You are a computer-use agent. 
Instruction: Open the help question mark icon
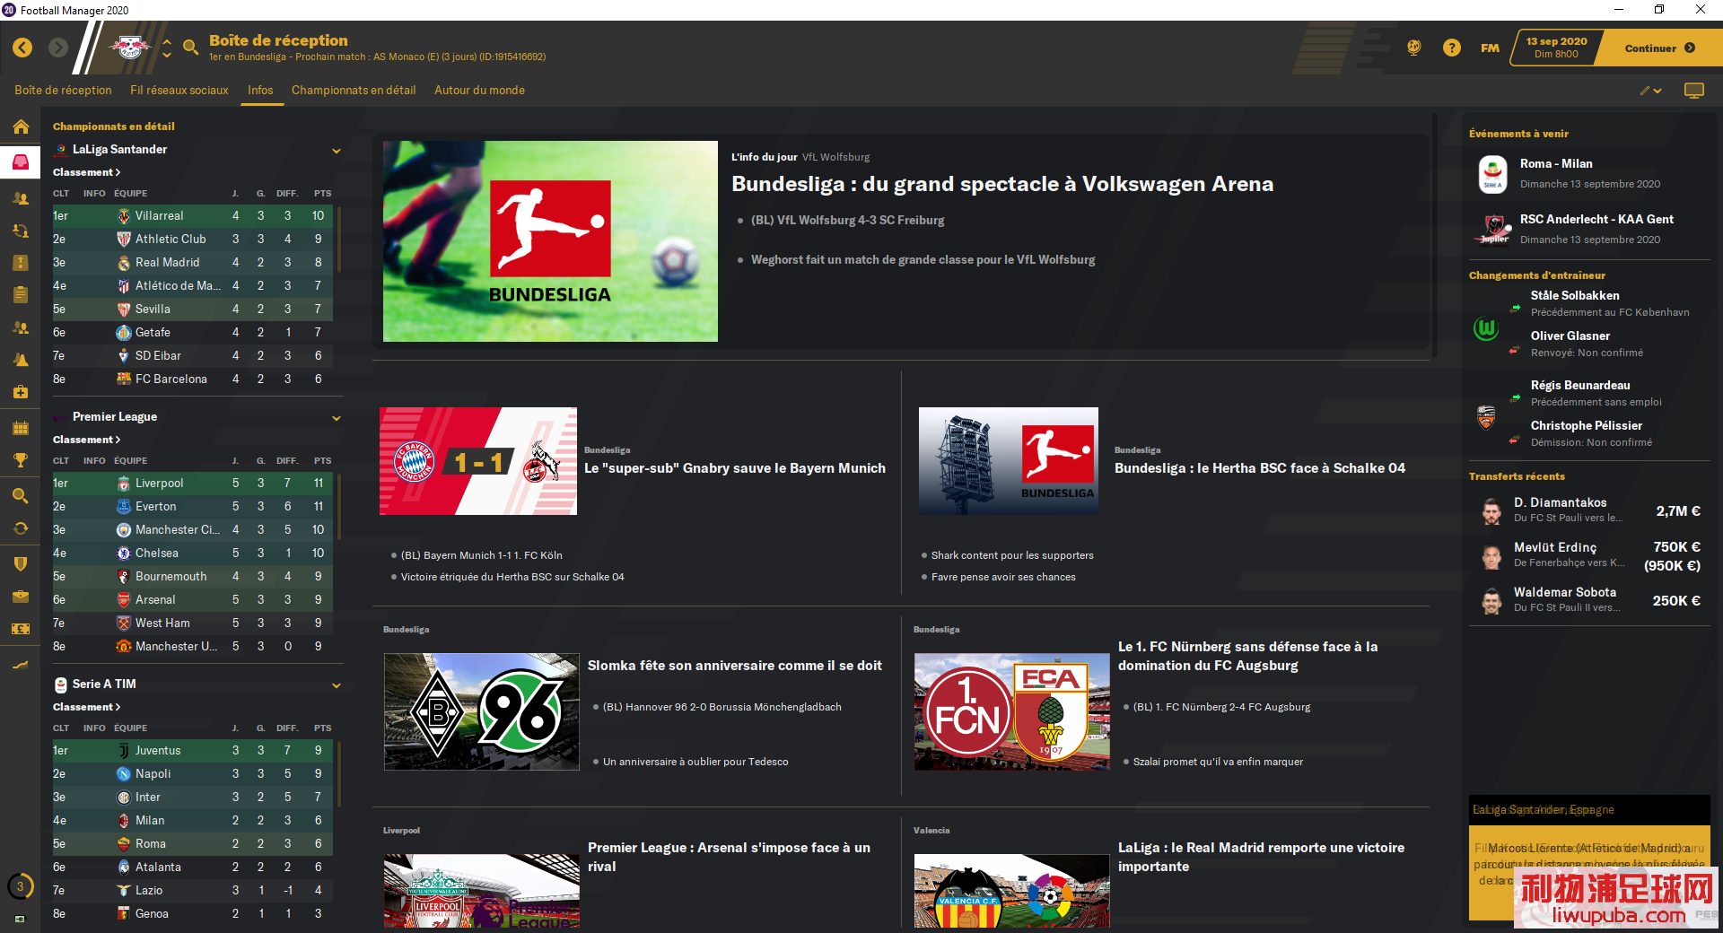[x=1451, y=48]
